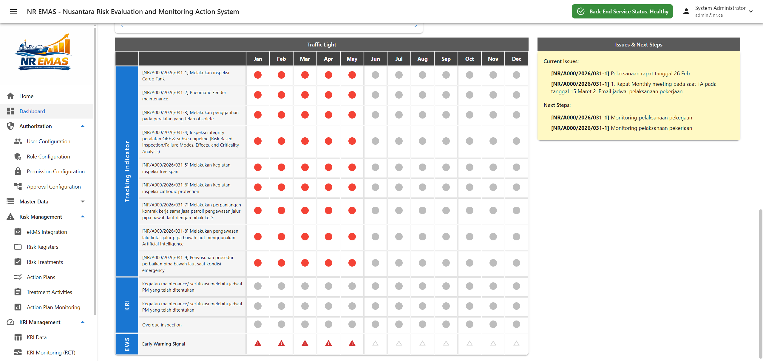Open KRI Data page

click(x=47, y=337)
